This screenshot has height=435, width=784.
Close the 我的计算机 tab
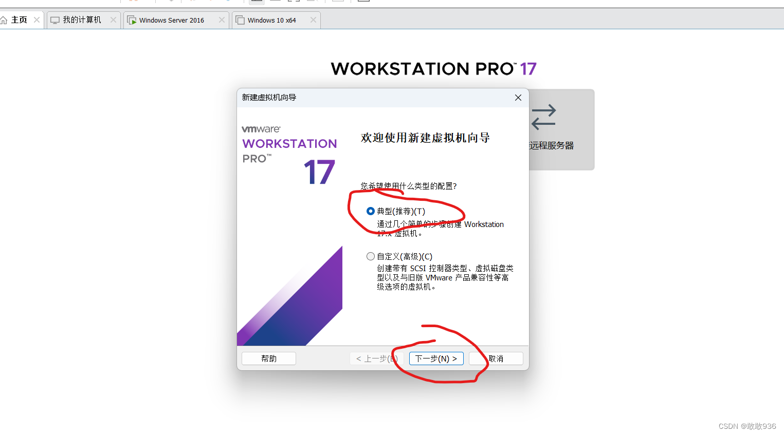113,20
